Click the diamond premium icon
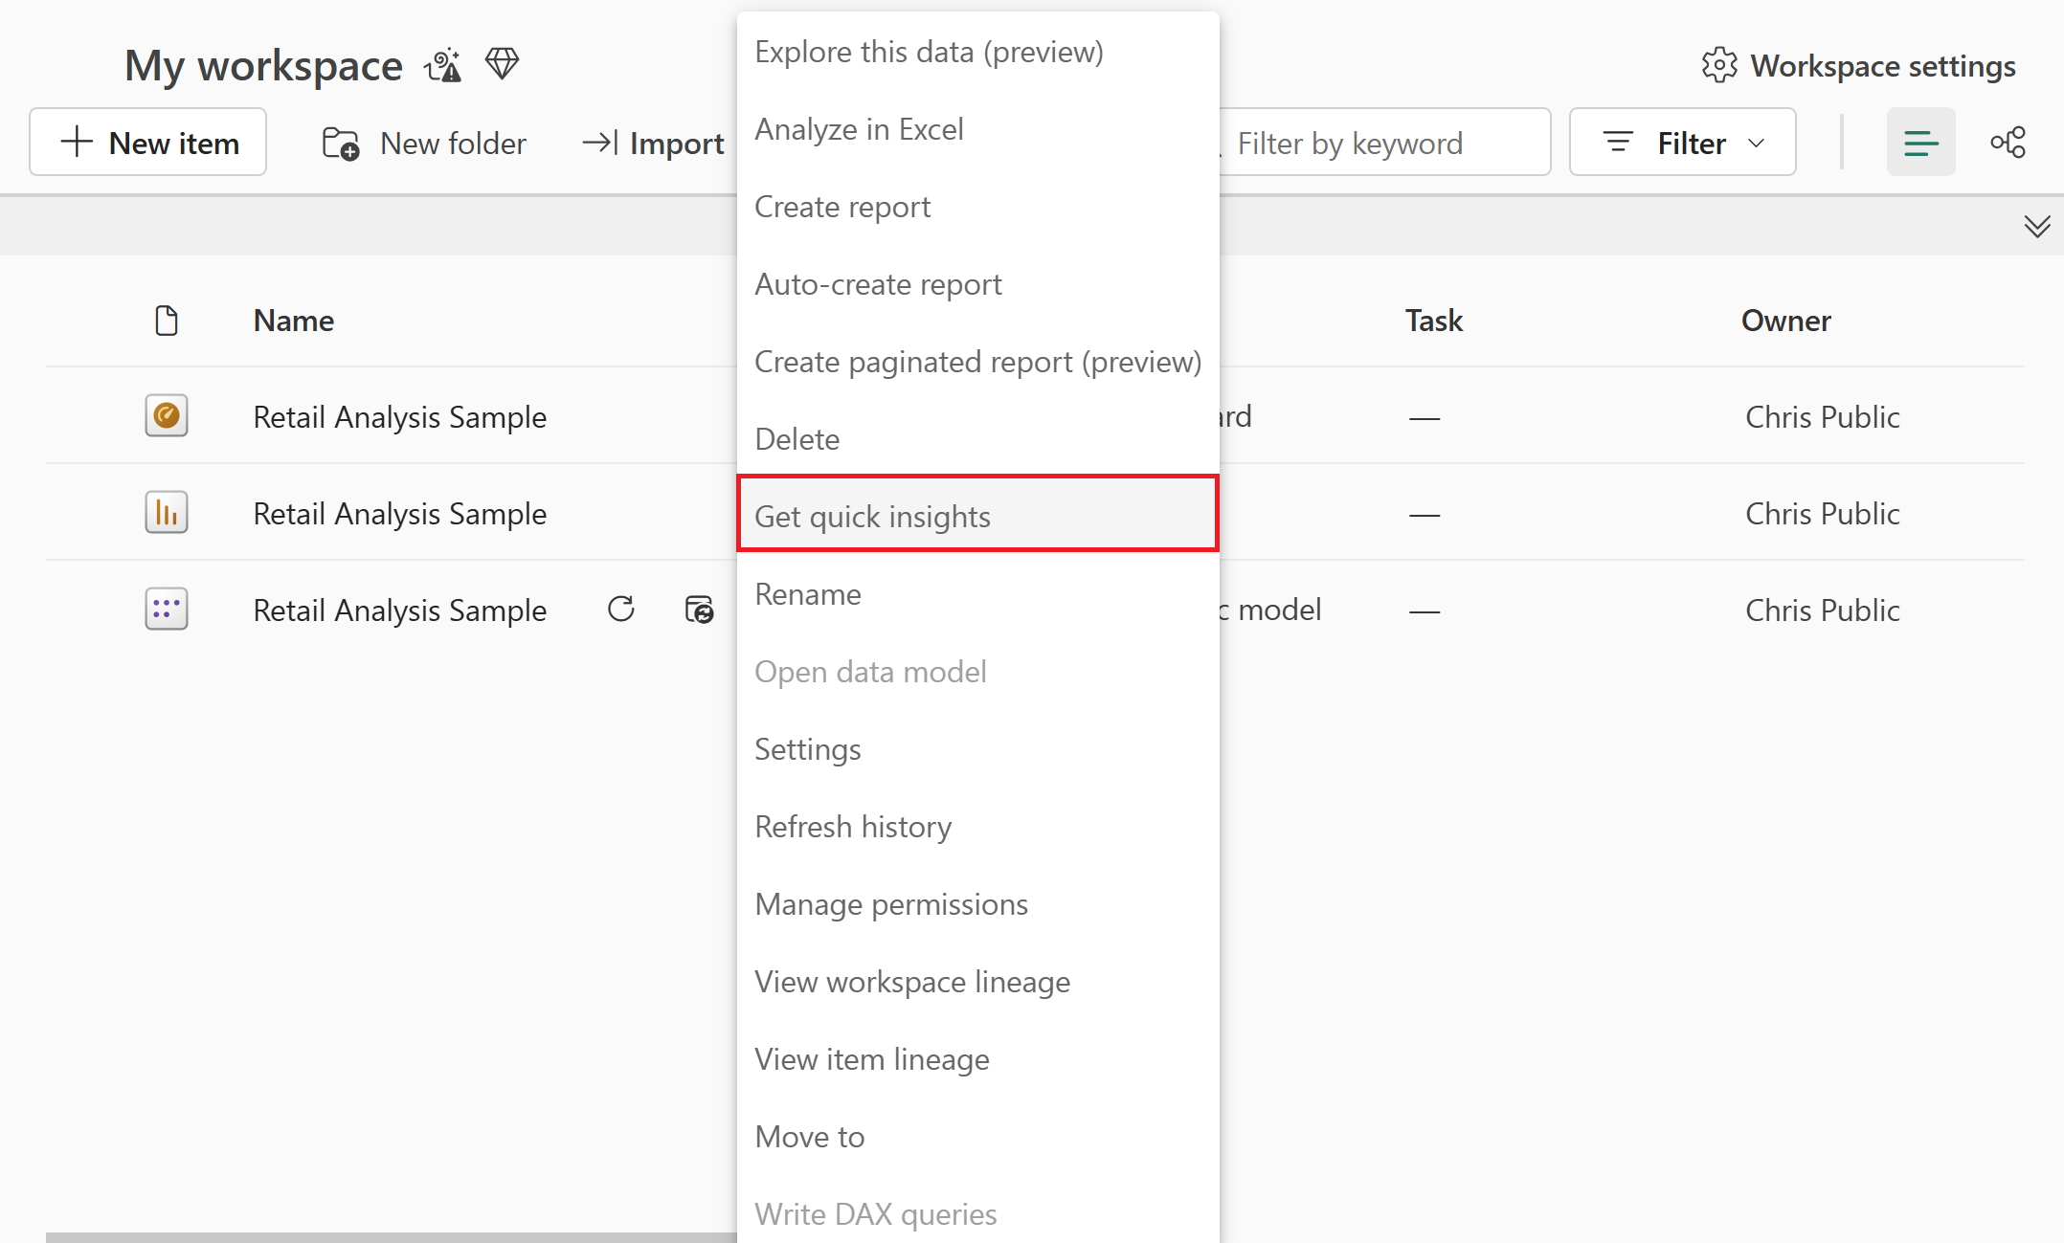 502,64
